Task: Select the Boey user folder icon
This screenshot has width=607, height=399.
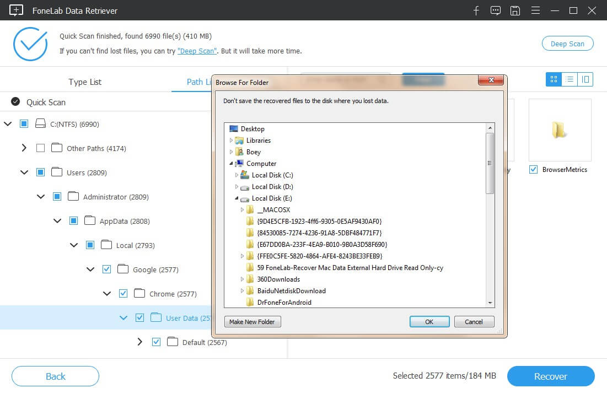Action: click(x=239, y=152)
